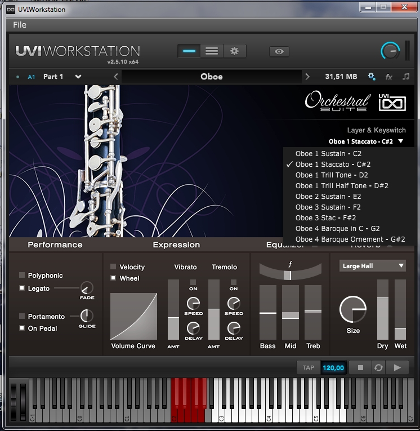Turn the Legato Fade knob
This screenshot has height=431, width=420.
87,288
